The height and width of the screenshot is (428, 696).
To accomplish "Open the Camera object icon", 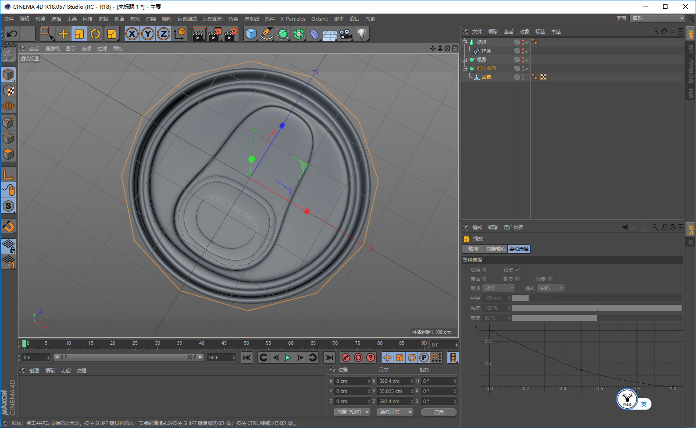I will (346, 34).
